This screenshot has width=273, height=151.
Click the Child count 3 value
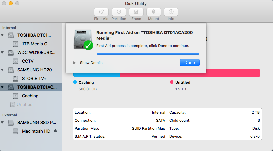[259, 120]
